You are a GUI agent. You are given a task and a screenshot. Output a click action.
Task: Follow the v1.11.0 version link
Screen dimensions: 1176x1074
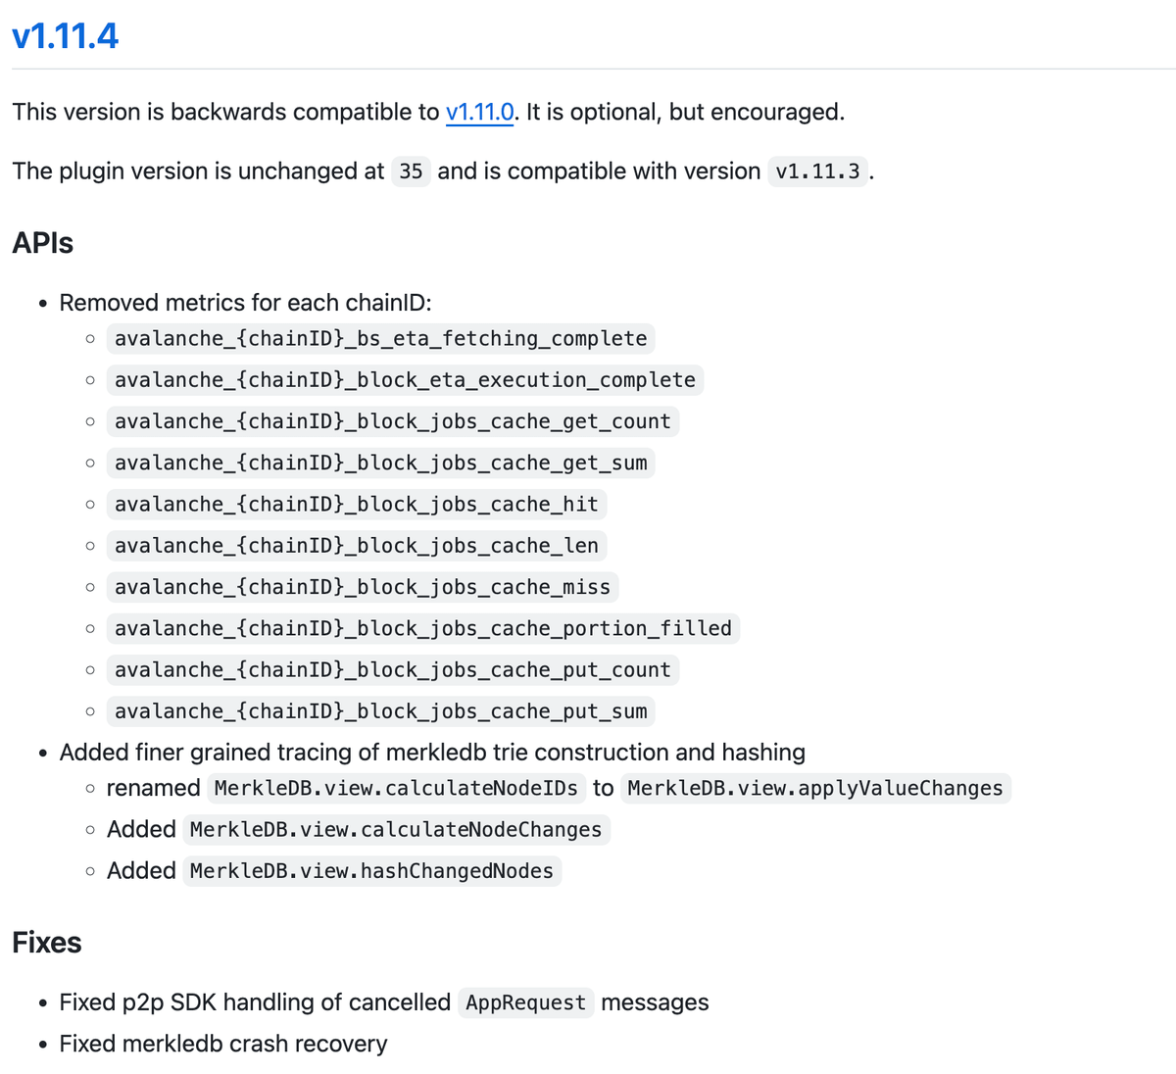point(479,113)
